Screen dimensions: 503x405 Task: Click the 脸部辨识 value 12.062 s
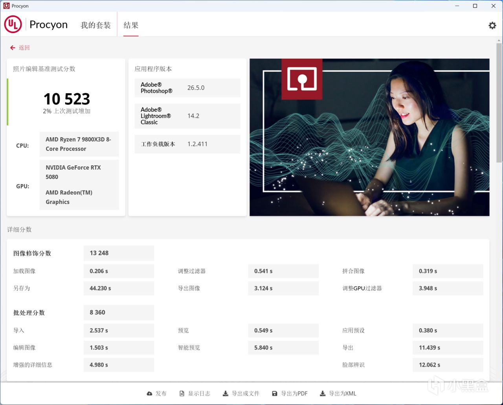click(x=448, y=365)
